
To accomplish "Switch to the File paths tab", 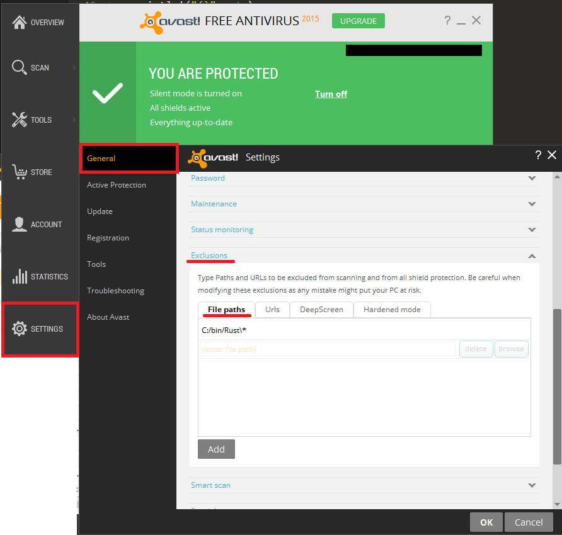I will [x=227, y=310].
